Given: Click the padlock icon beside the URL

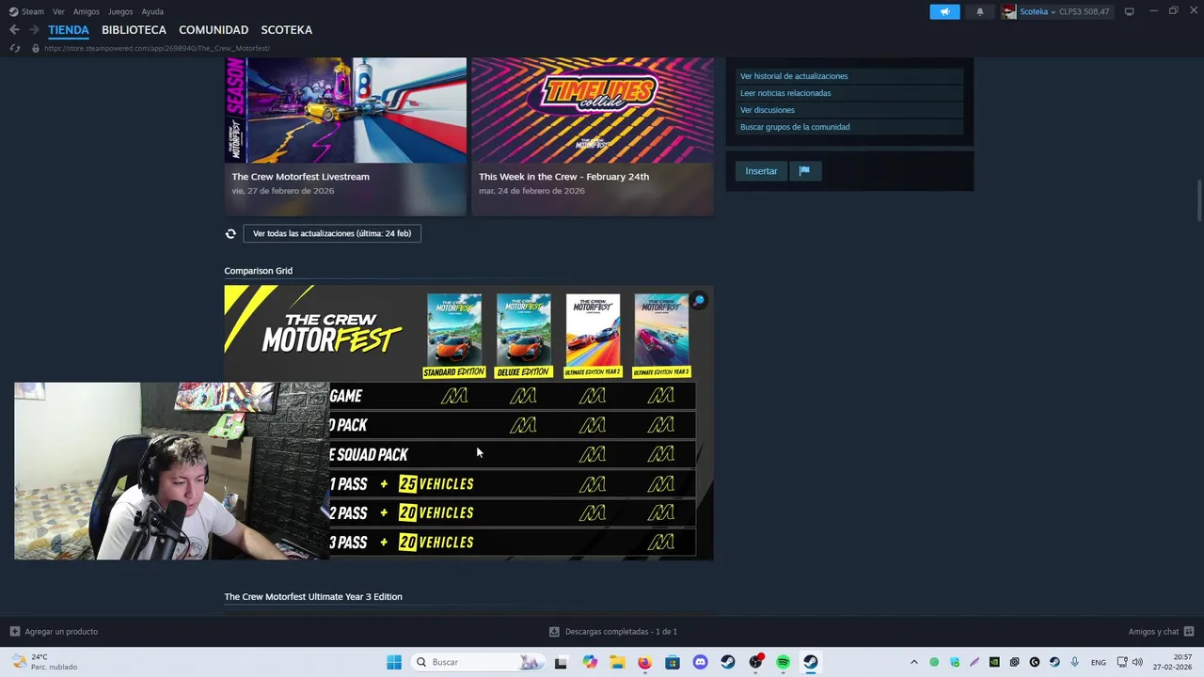Looking at the screenshot, I should pyautogui.click(x=36, y=48).
